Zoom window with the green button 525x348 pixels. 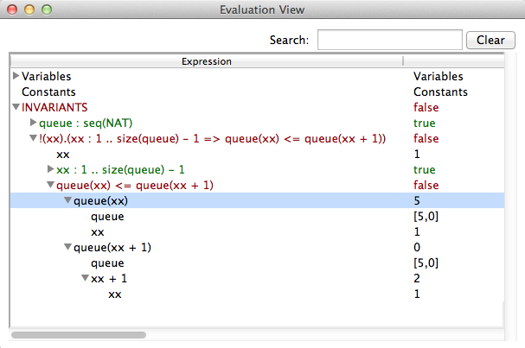(x=47, y=9)
